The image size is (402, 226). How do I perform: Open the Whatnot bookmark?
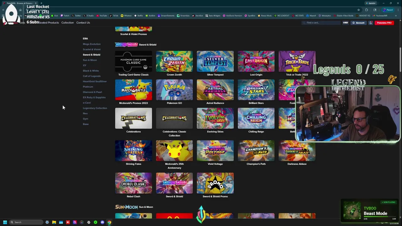[x=126, y=16]
